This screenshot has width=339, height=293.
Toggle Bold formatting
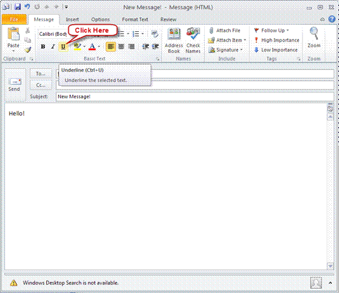tap(43, 46)
